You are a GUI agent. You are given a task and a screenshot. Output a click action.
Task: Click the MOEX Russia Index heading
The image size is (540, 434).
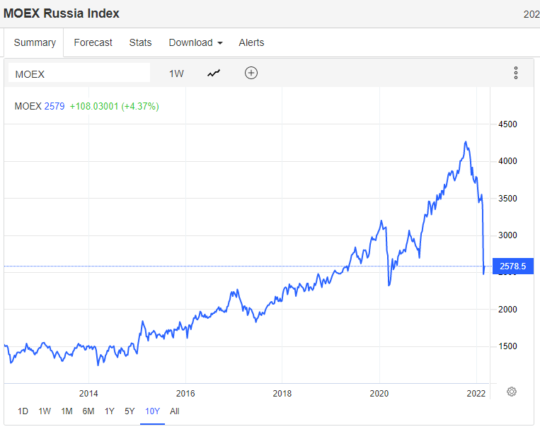tap(62, 13)
